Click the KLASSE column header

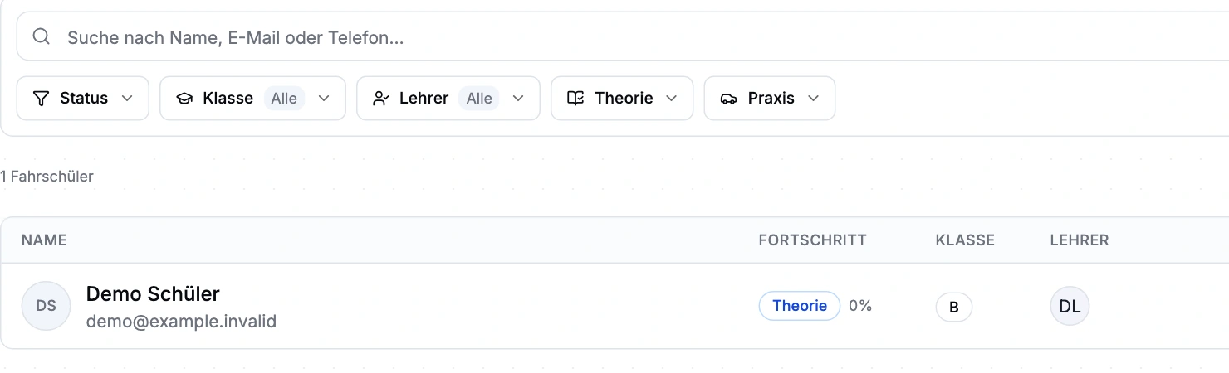[965, 240]
